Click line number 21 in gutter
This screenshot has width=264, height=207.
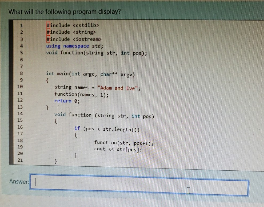coord(20,160)
